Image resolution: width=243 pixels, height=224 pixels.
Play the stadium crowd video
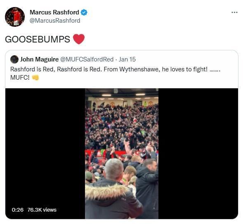tap(122, 153)
